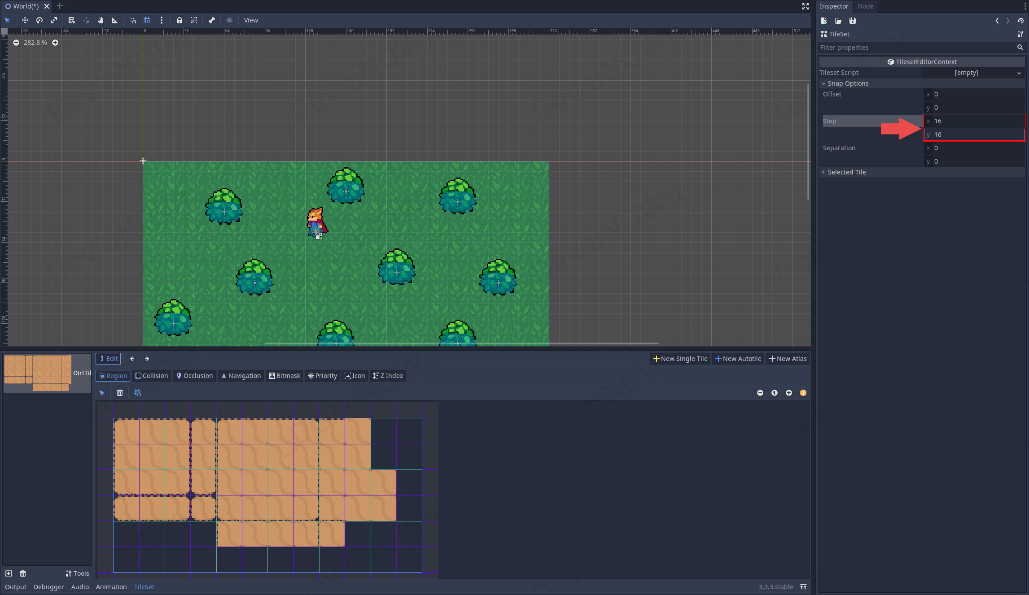Select the Rotate mode tool
The image size is (1029, 595).
click(x=39, y=20)
